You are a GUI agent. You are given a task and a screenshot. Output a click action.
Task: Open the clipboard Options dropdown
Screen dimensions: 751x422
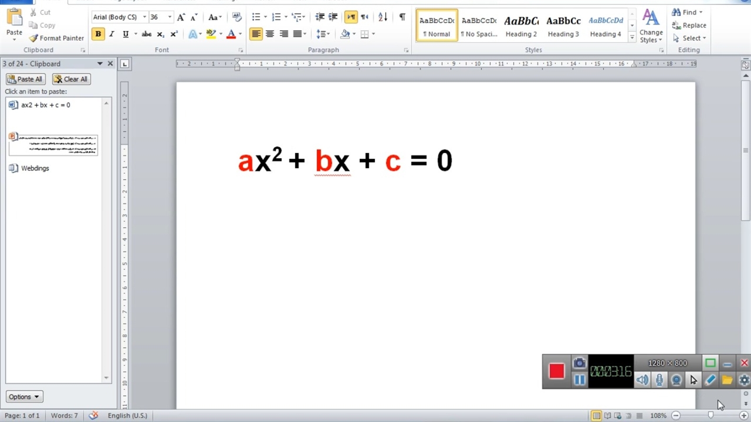[x=24, y=397]
